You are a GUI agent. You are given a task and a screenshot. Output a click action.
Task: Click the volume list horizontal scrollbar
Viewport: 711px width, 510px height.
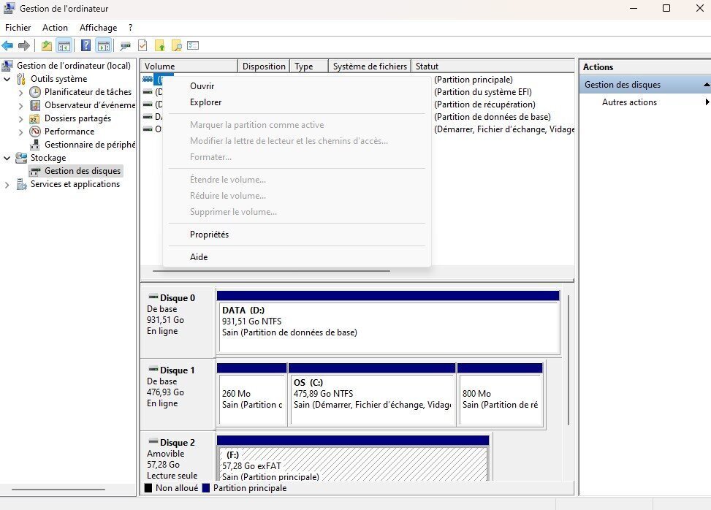(271, 271)
